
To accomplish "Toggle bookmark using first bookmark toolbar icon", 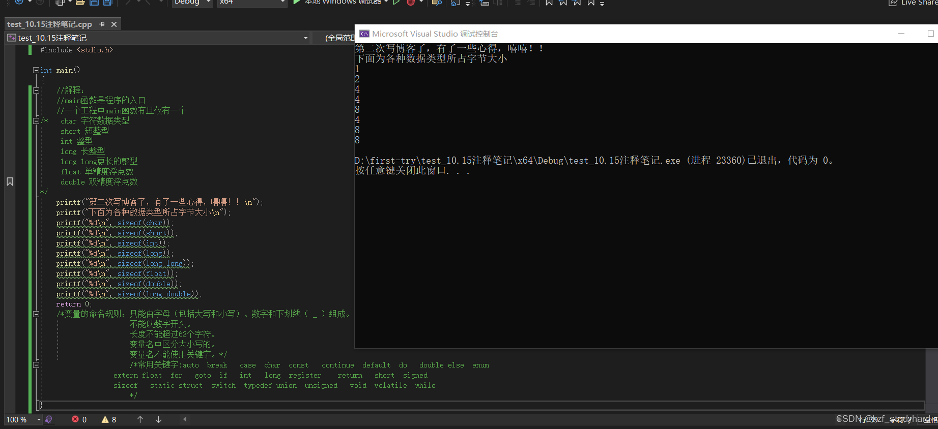I will click(x=549, y=2).
